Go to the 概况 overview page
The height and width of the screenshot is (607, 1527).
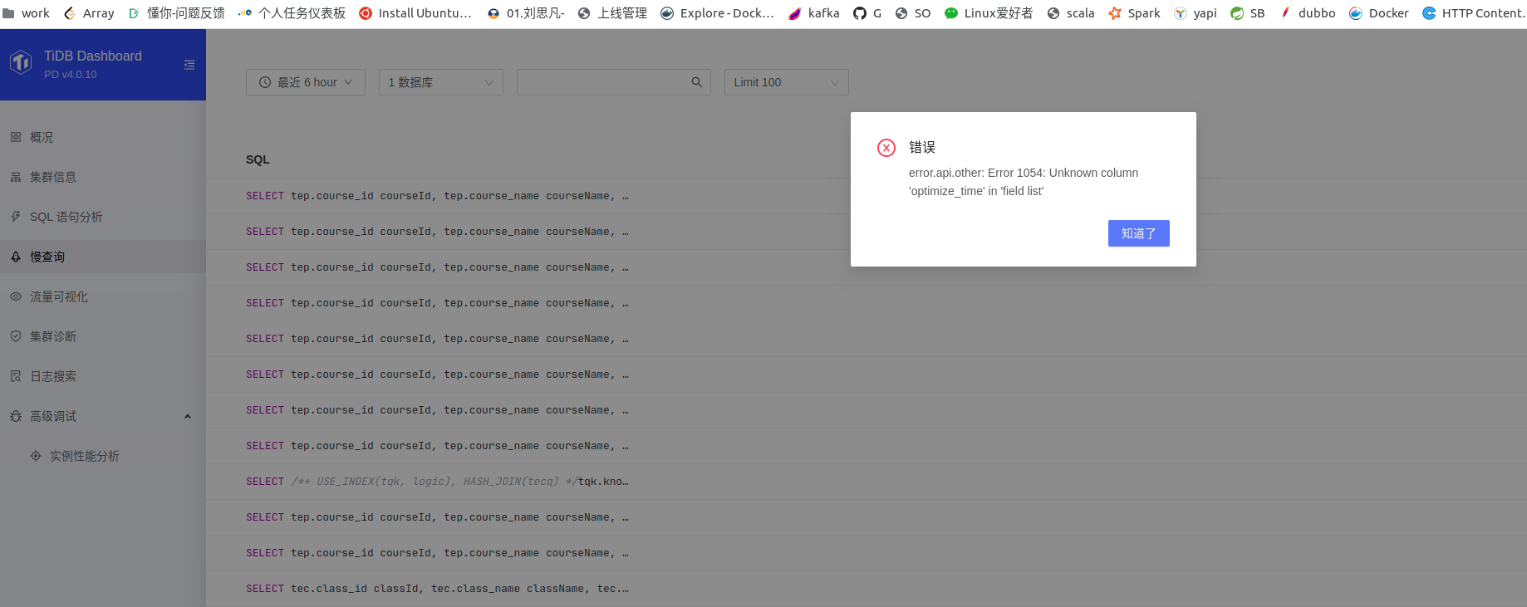click(103, 137)
